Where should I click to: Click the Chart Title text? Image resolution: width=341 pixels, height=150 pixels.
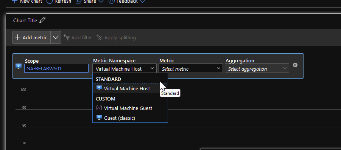[x=25, y=20]
